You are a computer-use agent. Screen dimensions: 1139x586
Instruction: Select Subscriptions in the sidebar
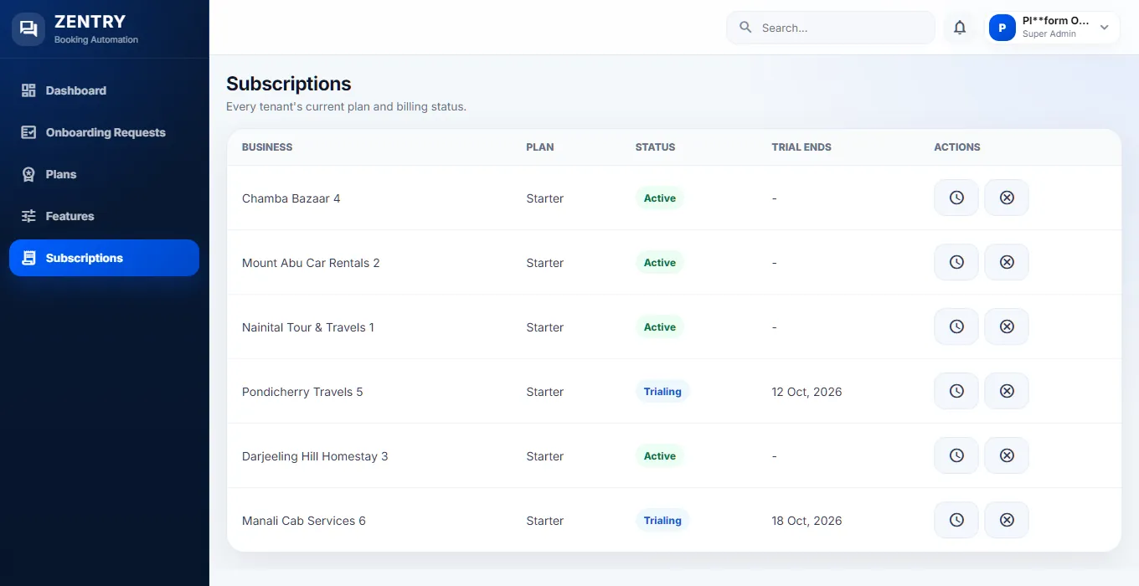click(104, 258)
